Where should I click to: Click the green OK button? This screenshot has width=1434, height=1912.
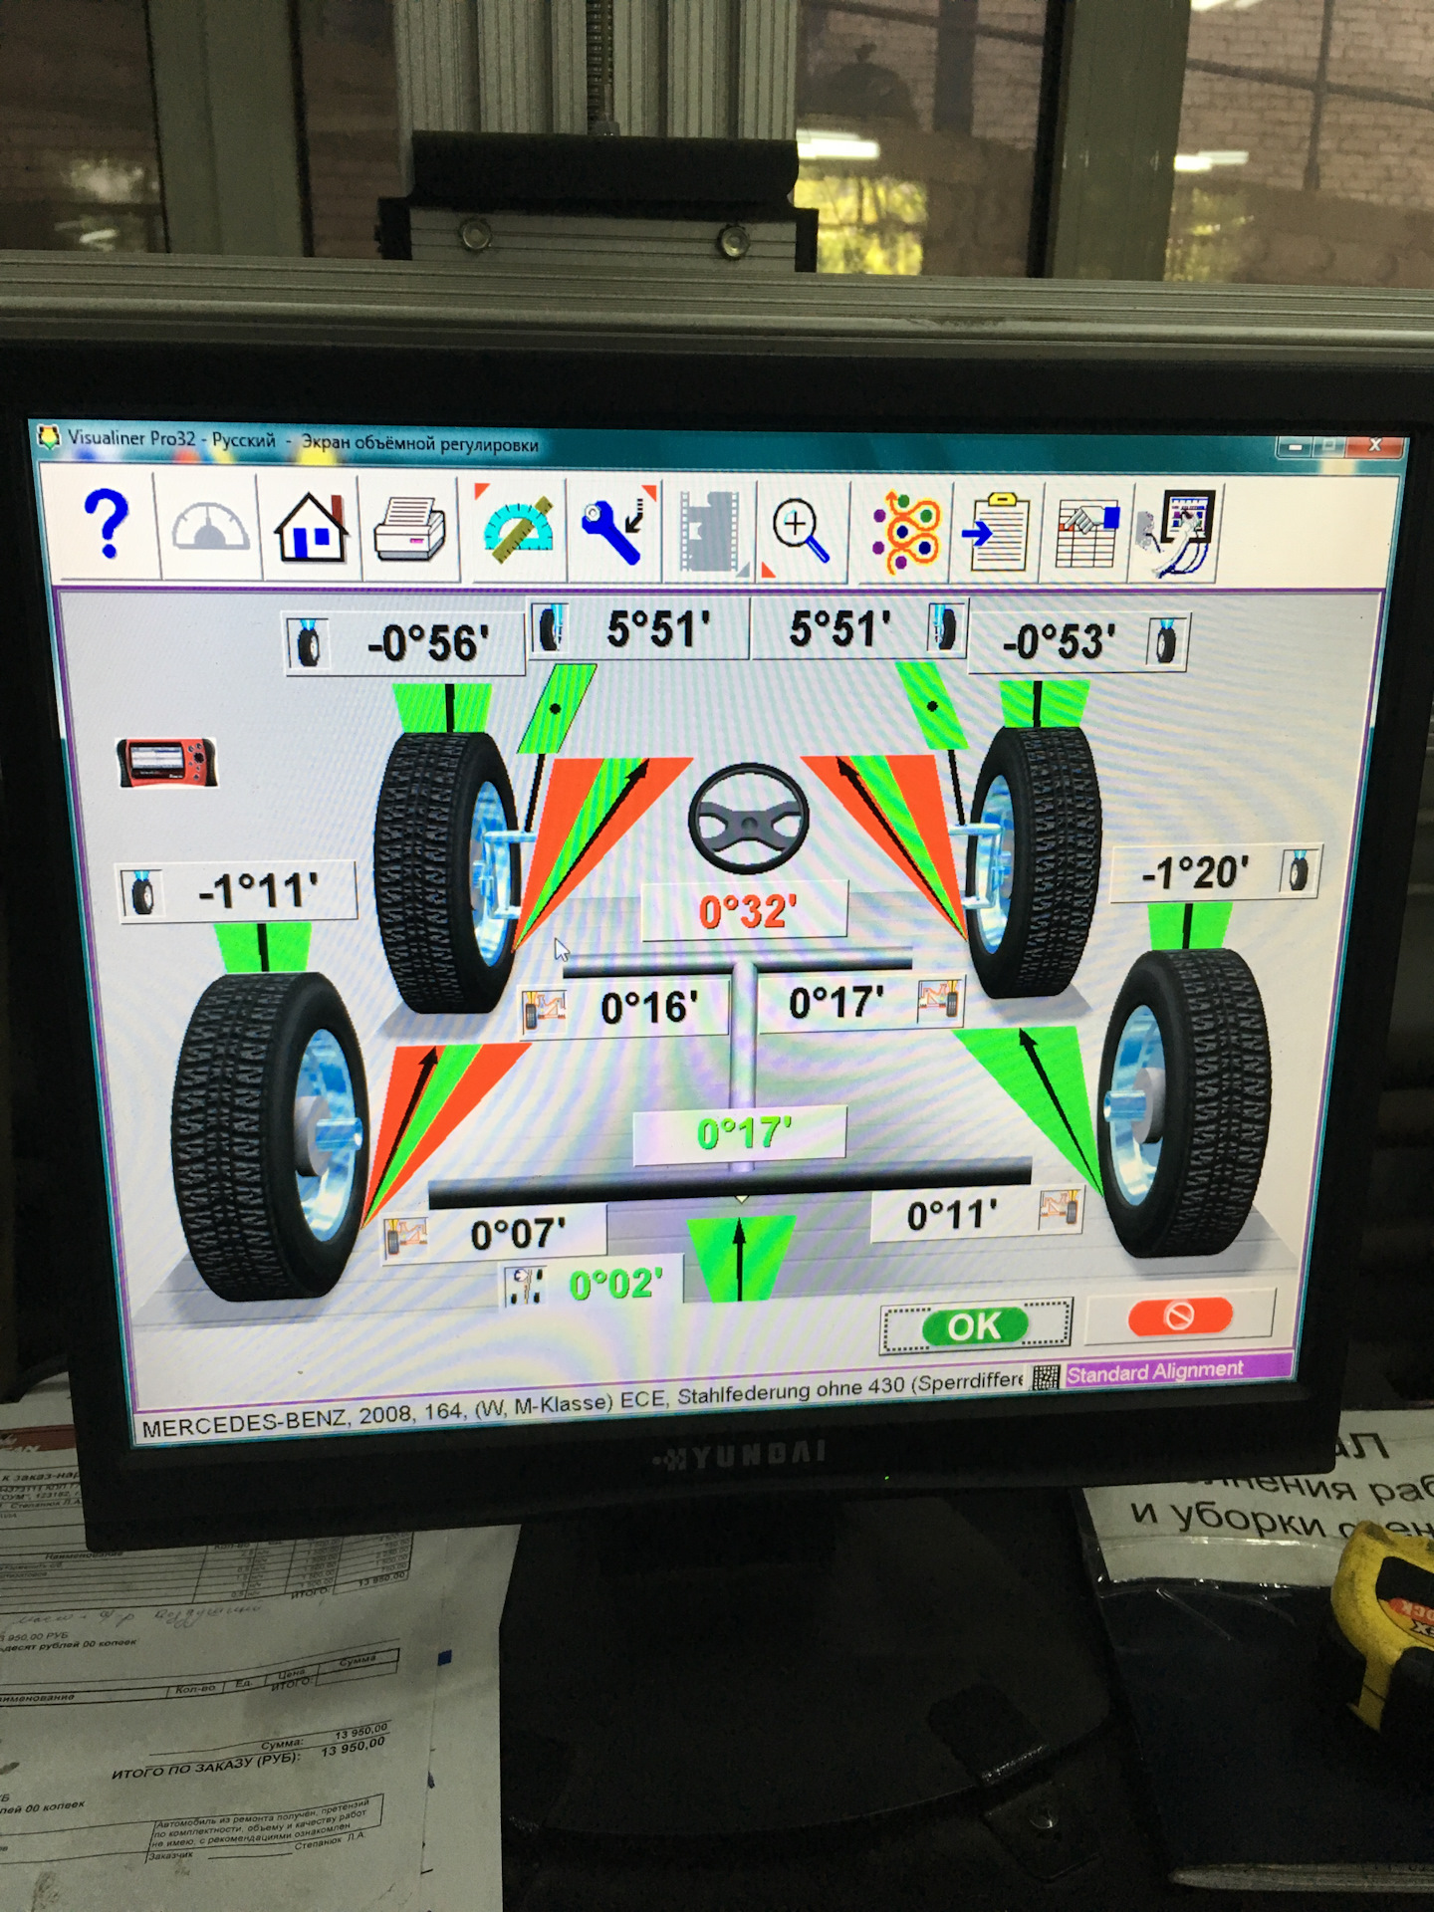click(x=975, y=1325)
